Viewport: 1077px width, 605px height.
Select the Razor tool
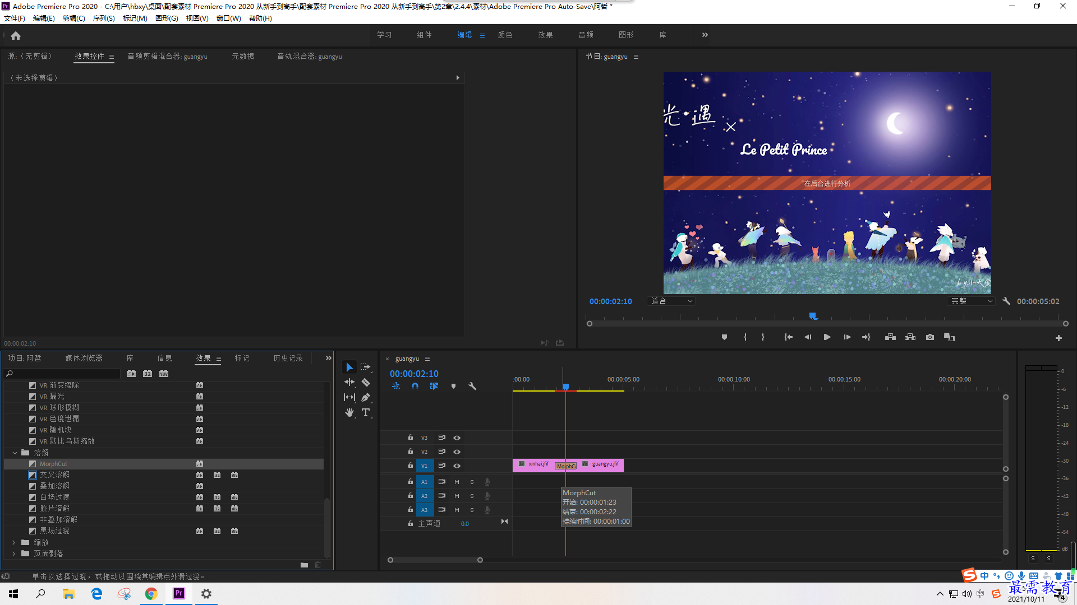point(366,382)
